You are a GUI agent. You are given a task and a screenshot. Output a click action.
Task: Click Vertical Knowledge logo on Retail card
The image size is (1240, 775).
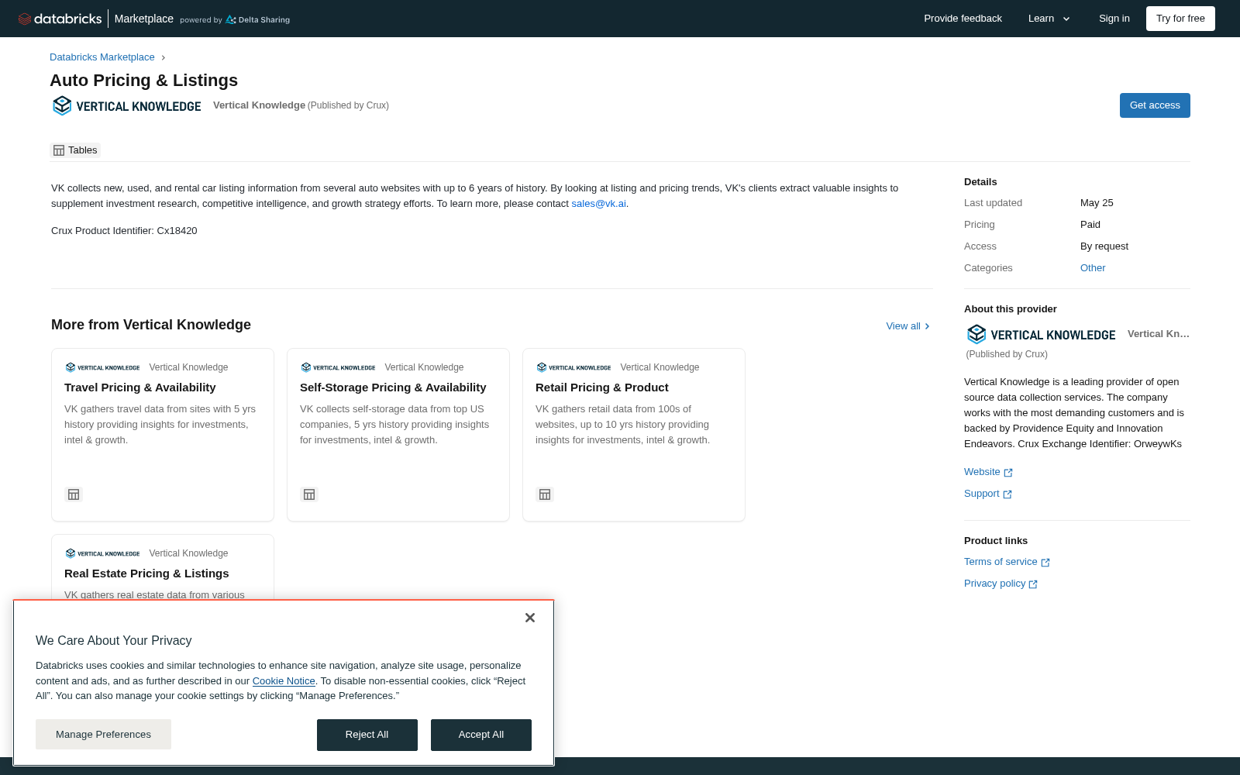tap(573, 367)
